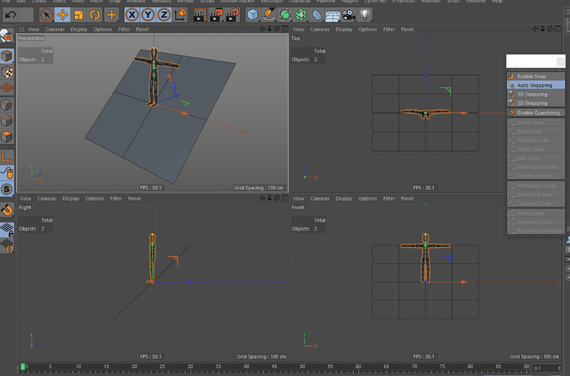The image size is (570, 376).
Task: Add a Cube primitive object
Action: pos(252,15)
